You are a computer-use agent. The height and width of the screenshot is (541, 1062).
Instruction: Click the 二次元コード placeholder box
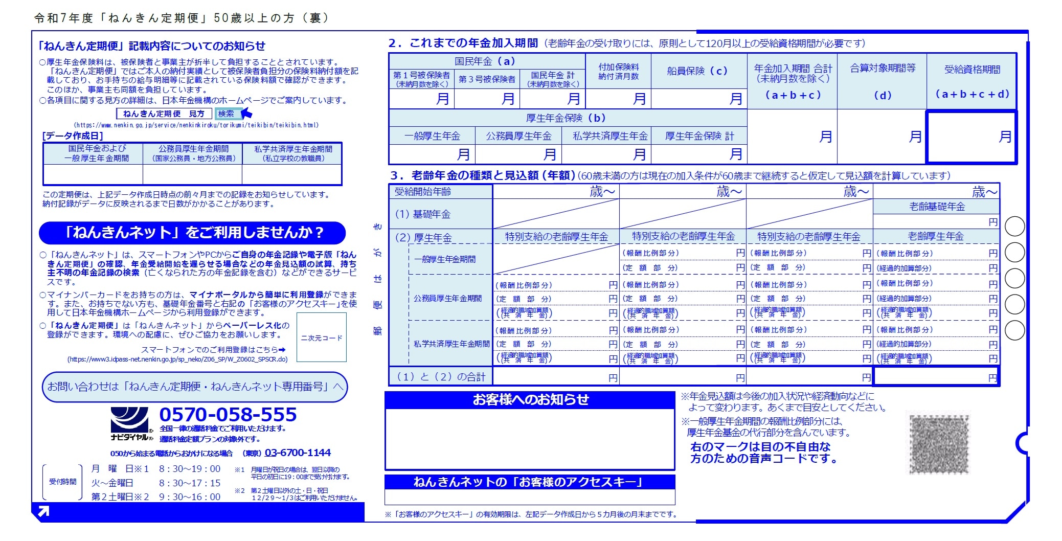[x=321, y=337]
